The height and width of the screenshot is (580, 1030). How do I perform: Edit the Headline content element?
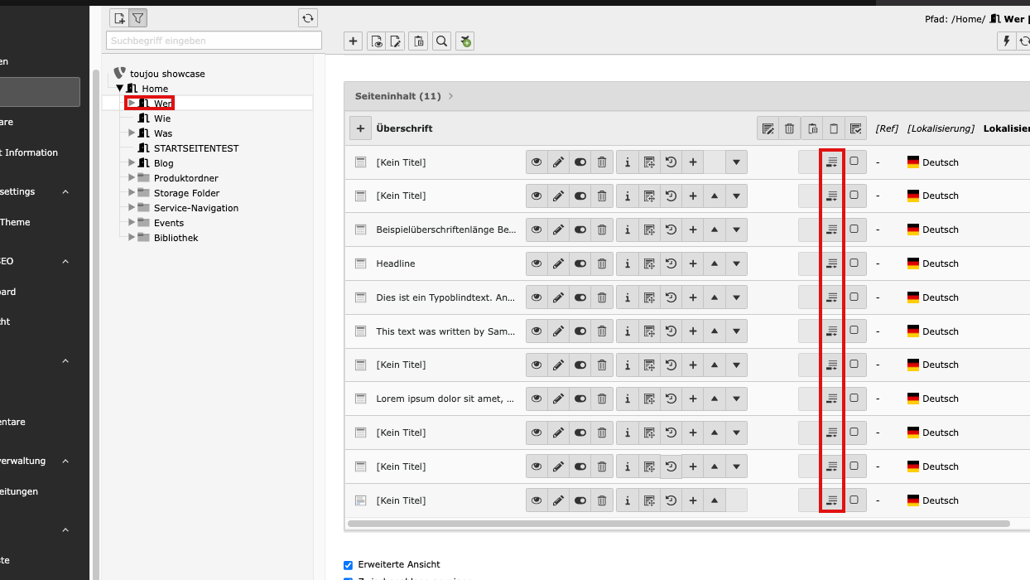(x=558, y=263)
